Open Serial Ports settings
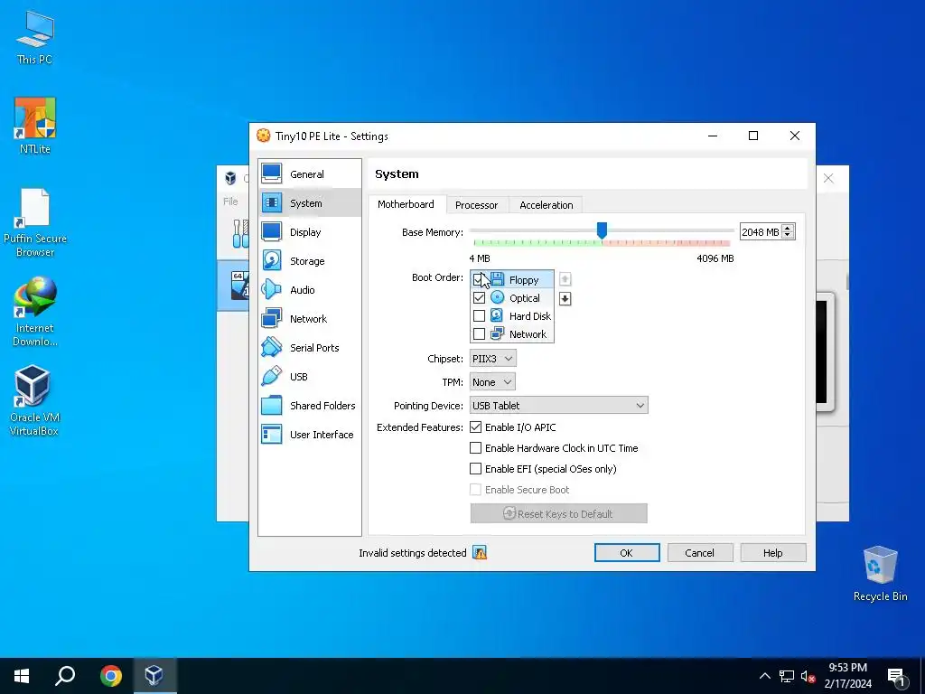 (309, 348)
